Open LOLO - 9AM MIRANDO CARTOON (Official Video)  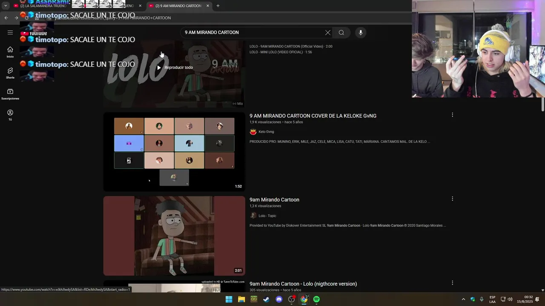coord(291,46)
